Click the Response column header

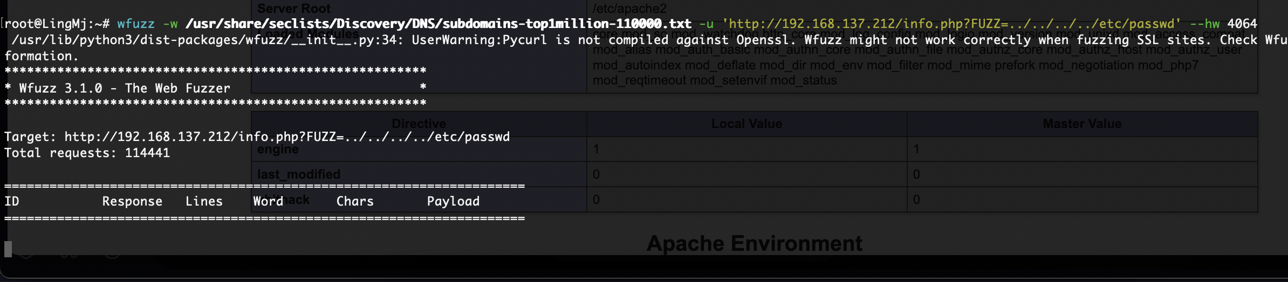(132, 201)
